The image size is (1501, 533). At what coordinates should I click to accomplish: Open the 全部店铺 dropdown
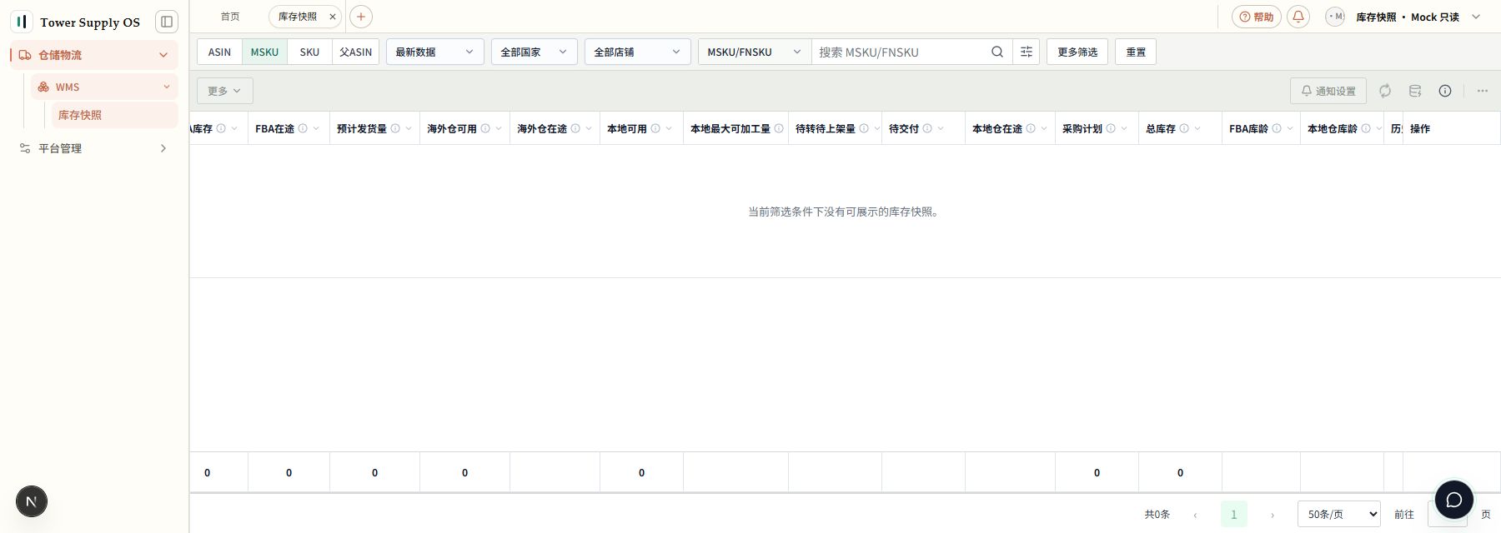pos(638,52)
